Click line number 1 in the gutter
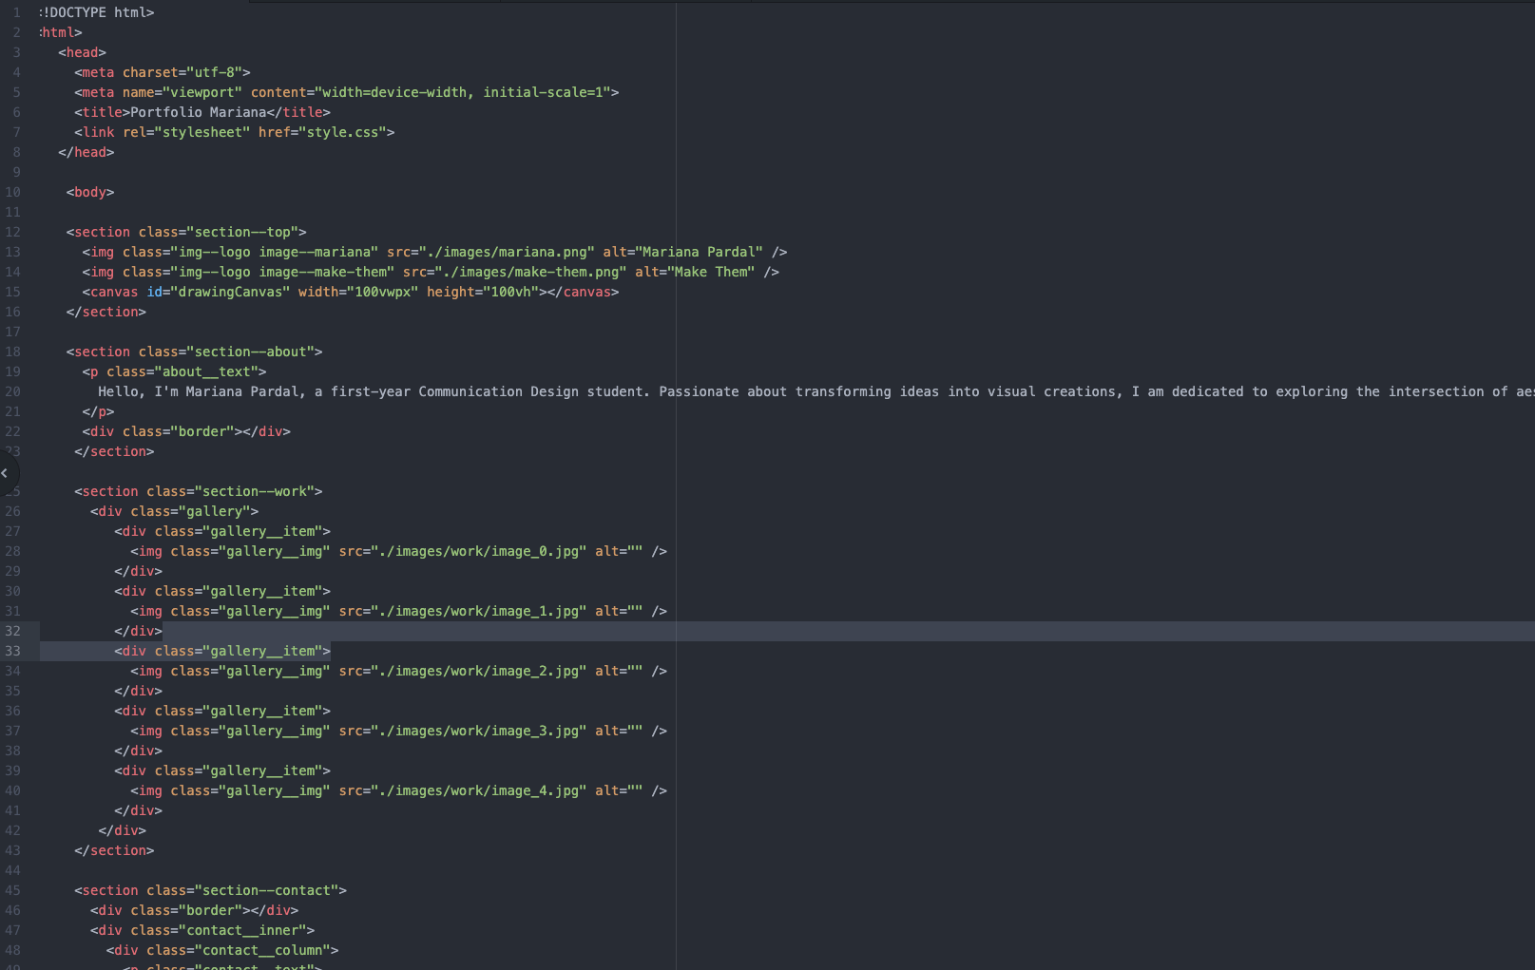Viewport: 1535px width, 970px height. pyautogui.click(x=16, y=12)
